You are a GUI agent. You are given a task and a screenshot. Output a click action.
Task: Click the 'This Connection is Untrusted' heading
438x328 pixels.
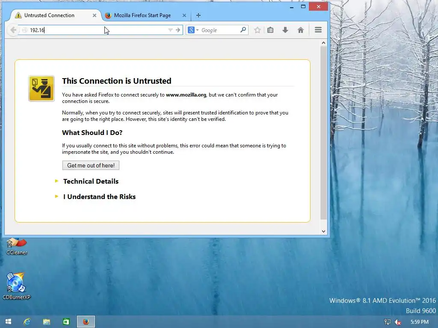pyautogui.click(x=116, y=81)
